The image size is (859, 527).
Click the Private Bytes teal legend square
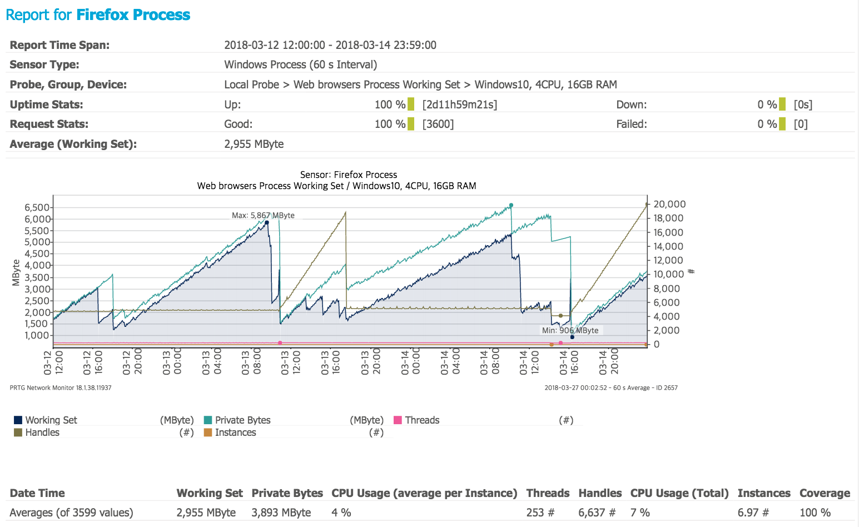click(x=207, y=420)
